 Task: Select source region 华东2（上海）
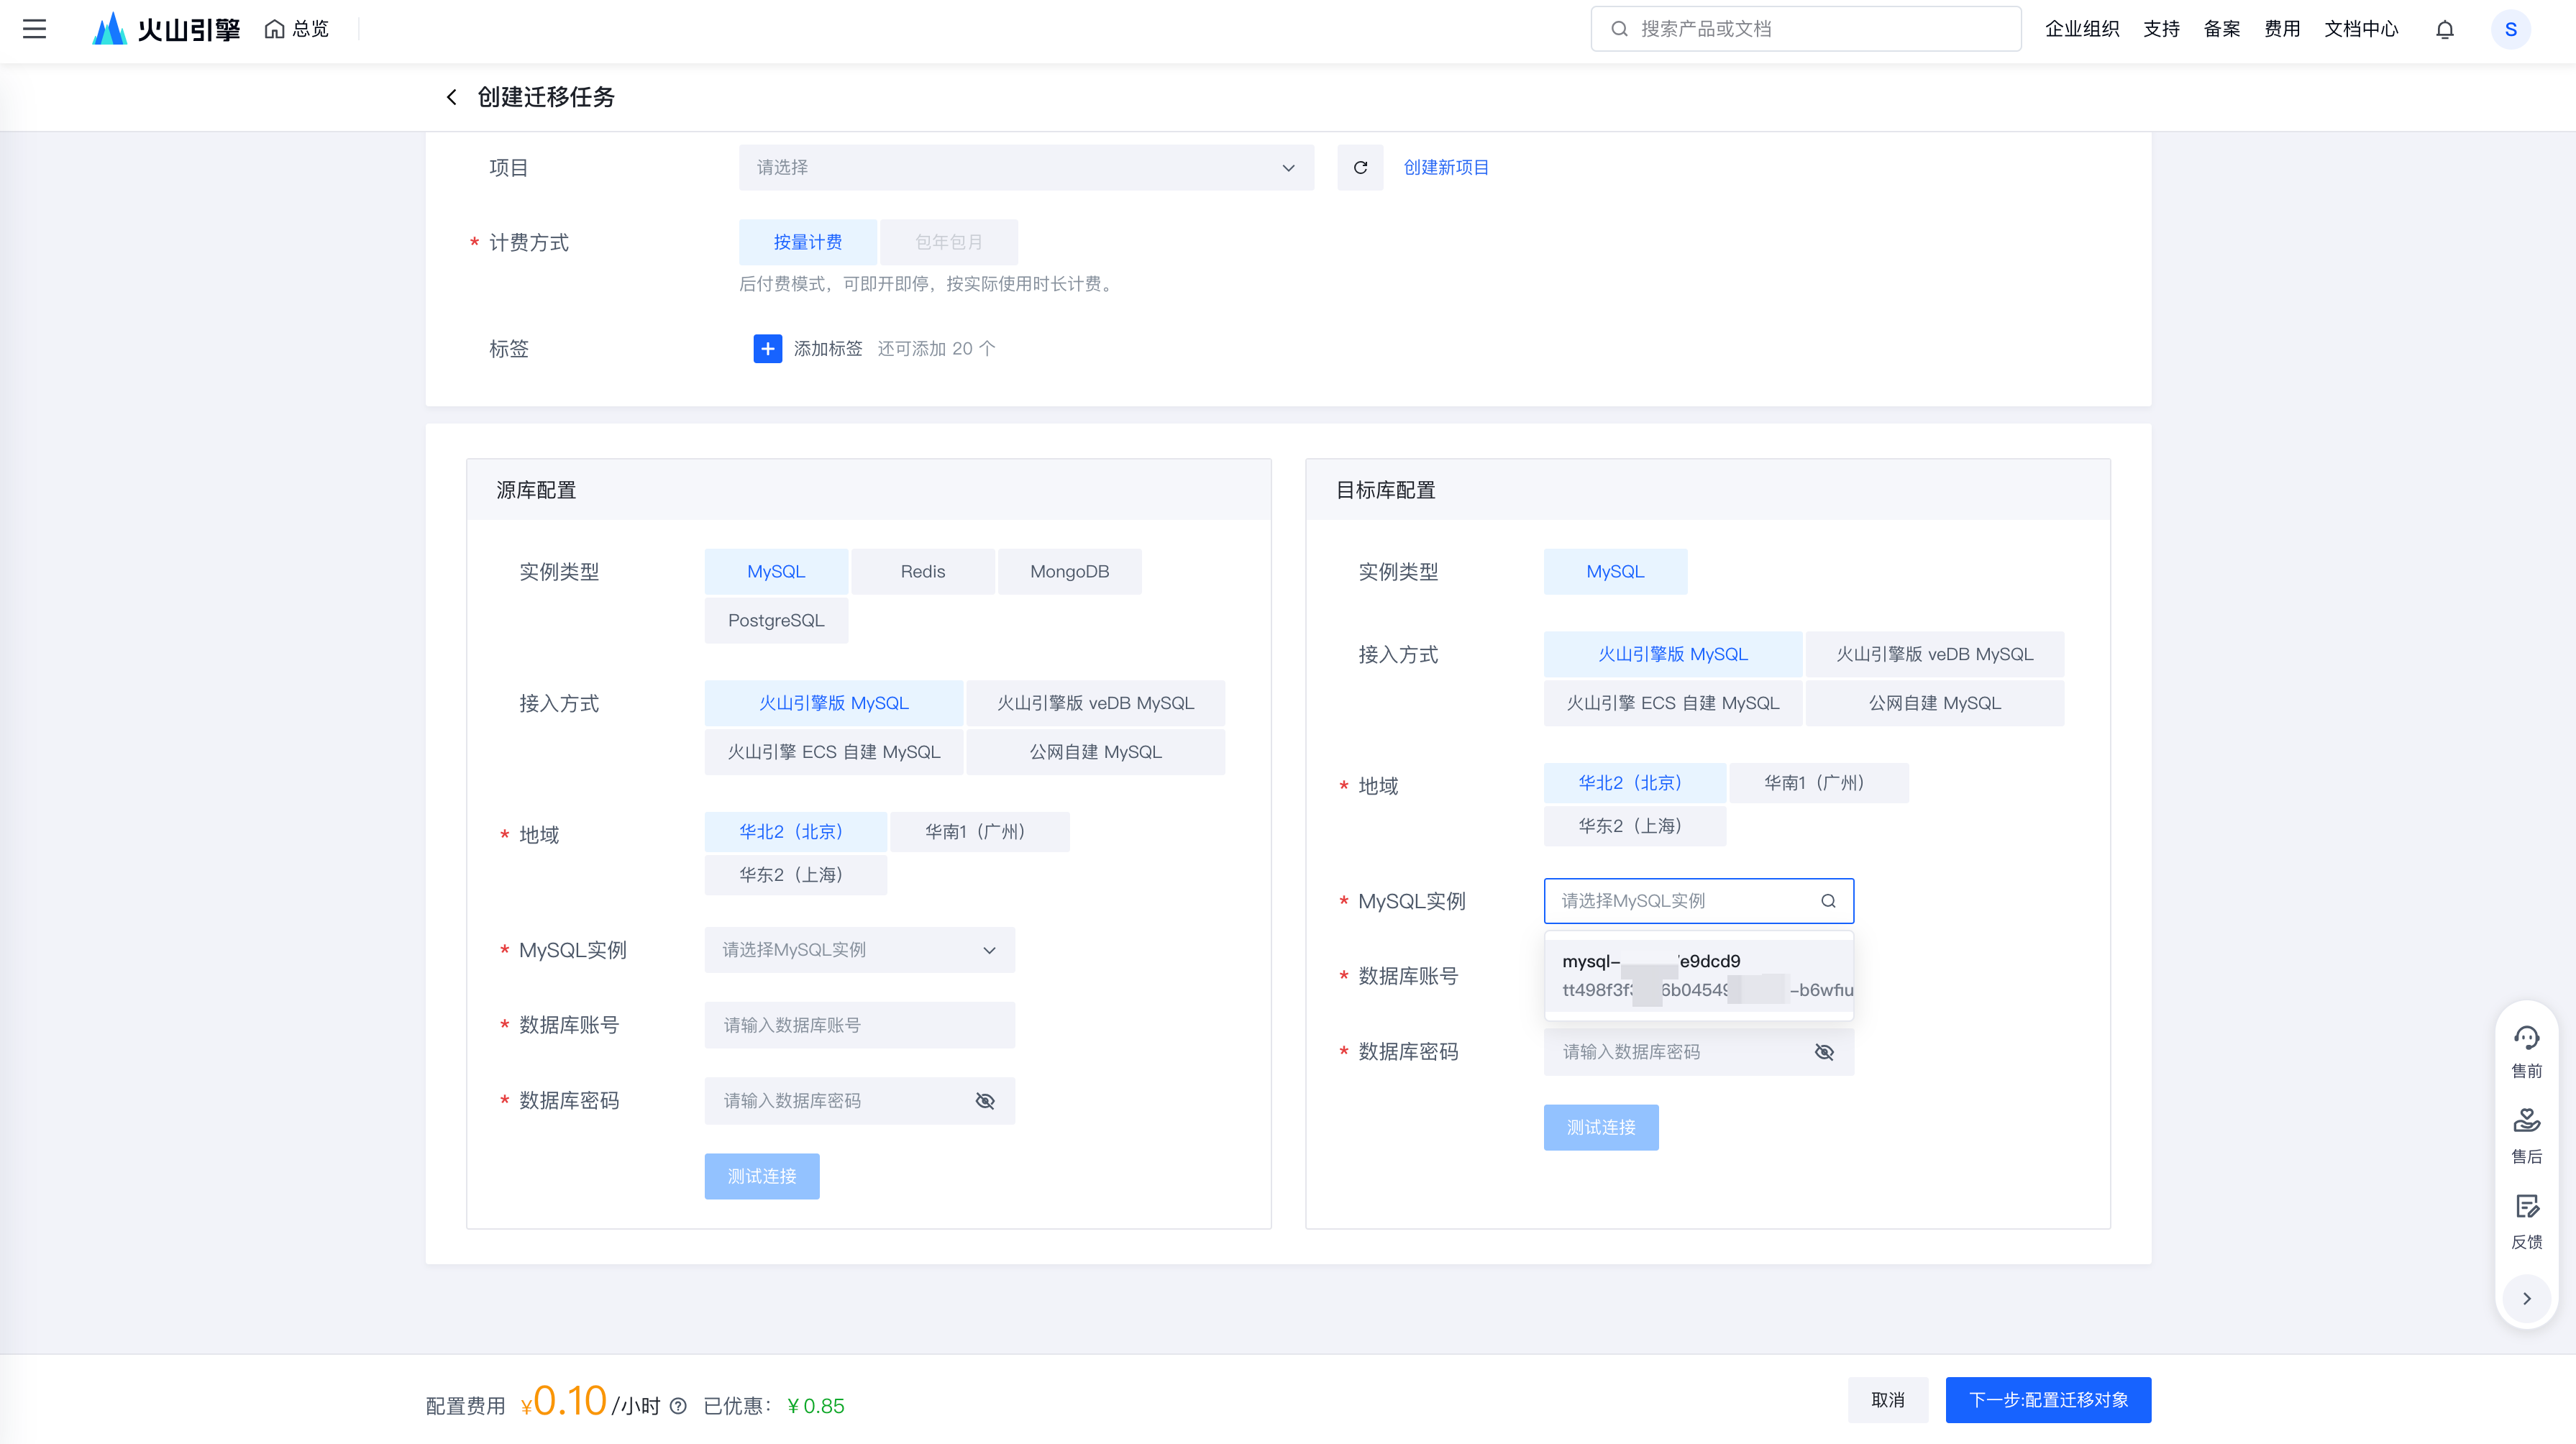[795, 875]
